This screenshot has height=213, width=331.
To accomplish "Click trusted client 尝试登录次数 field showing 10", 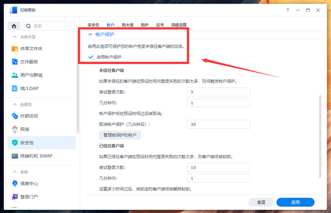I will [x=218, y=168].
